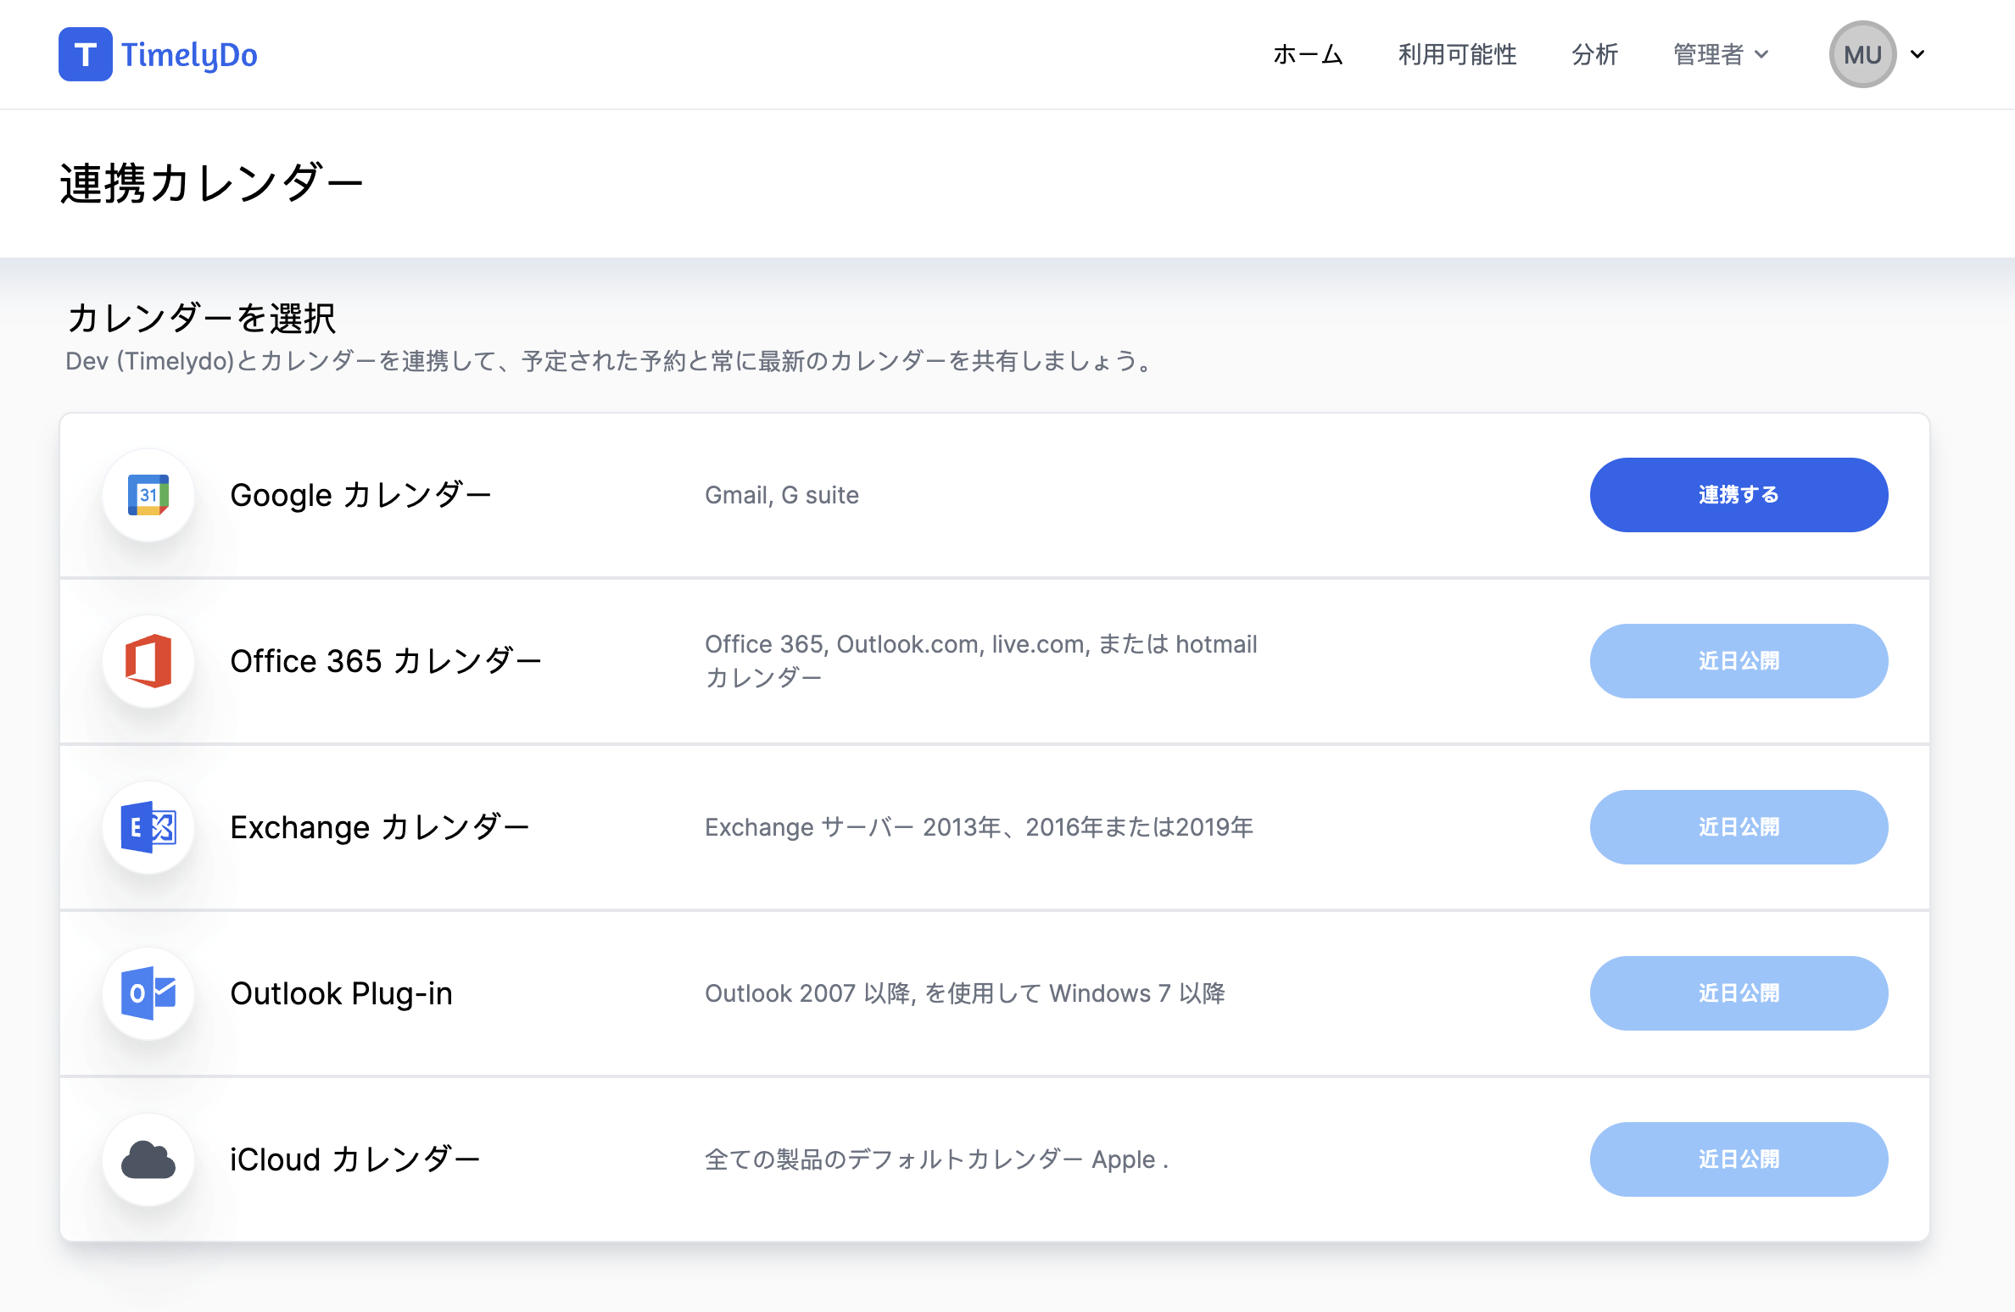Open the 分析 menu item
The height and width of the screenshot is (1312, 2015).
(x=1595, y=54)
